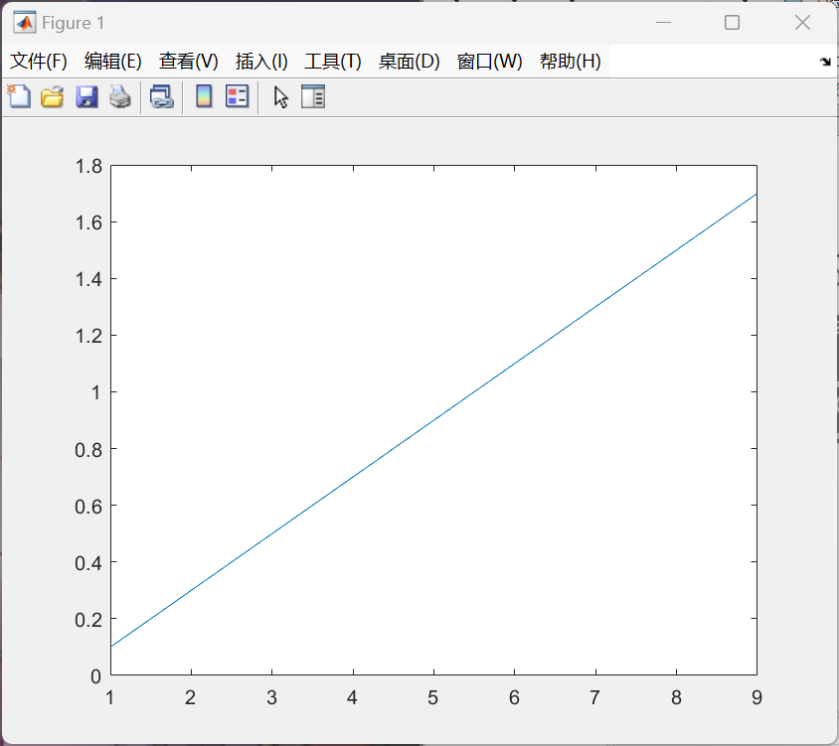
Task: Open the 编辑(E) menu
Action: point(113,62)
